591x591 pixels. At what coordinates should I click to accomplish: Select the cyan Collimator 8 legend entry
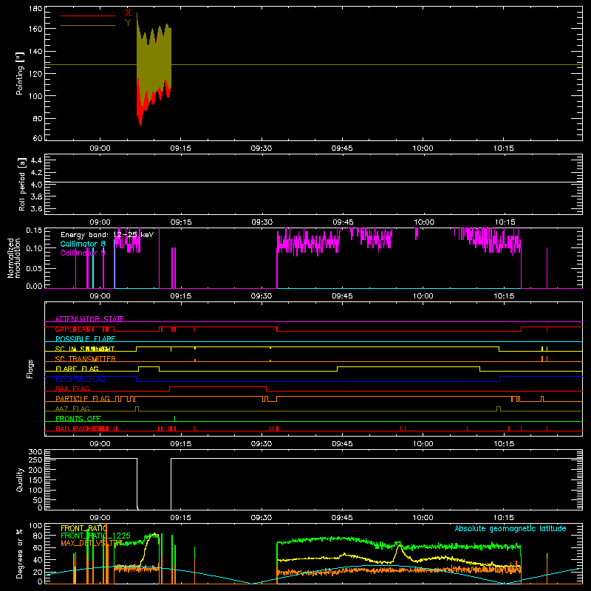(x=83, y=244)
